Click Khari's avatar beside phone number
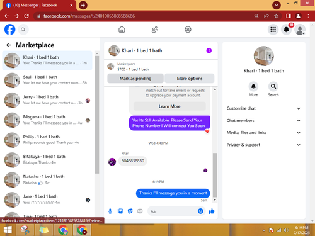The height and width of the screenshot is (236, 315). pyautogui.click(x=112, y=162)
